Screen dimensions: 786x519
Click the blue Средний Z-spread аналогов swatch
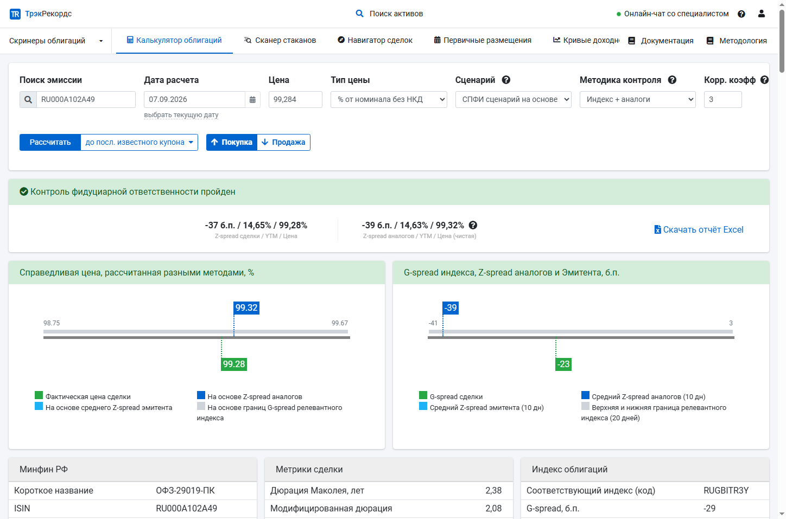click(x=585, y=395)
